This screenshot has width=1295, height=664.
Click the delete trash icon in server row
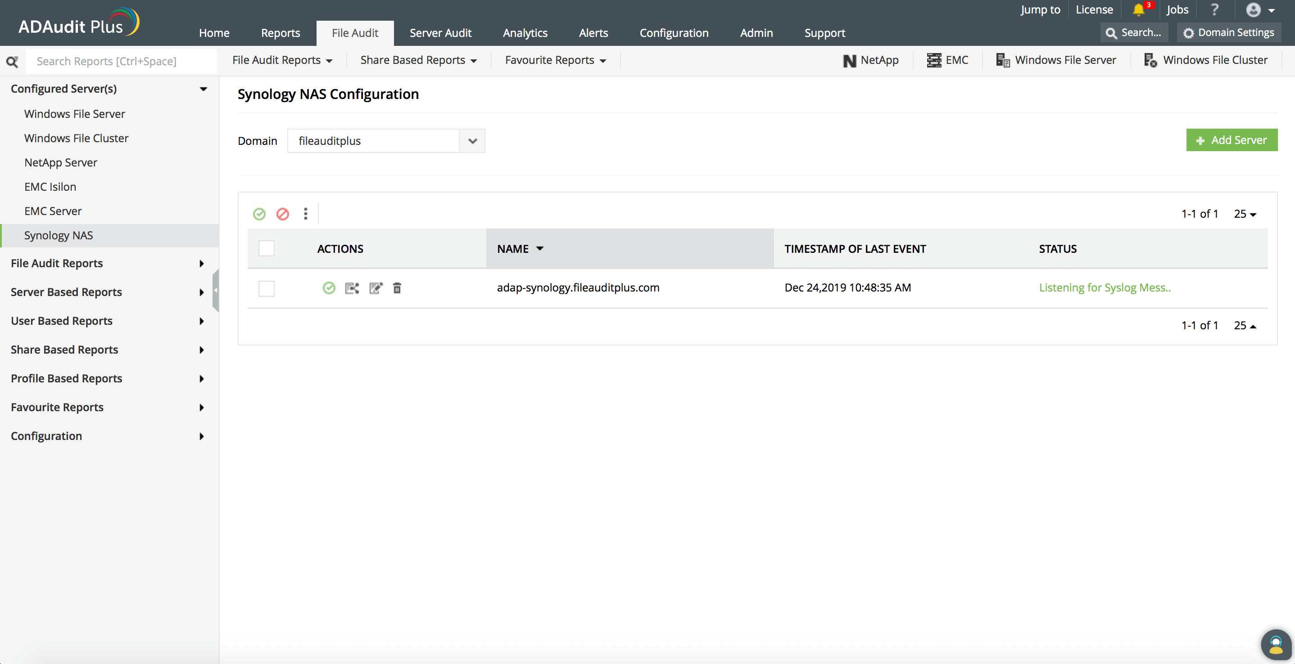click(x=397, y=288)
